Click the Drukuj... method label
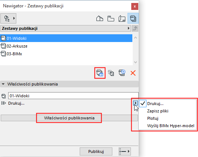The width and height of the screenshot is (198, 157). click(x=16, y=103)
